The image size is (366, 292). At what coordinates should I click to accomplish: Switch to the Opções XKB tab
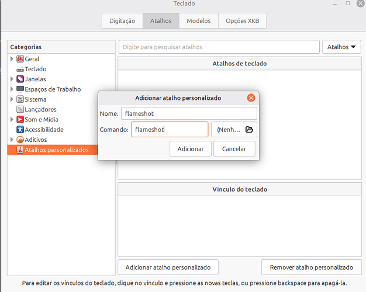tap(242, 21)
